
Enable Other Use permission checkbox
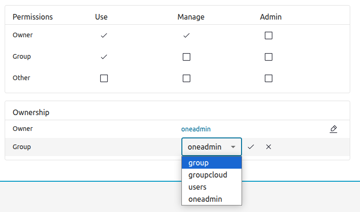pyautogui.click(x=104, y=78)
